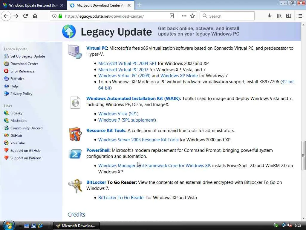Switch to Windows Update Restored tab
The height and width of the screenshot is (230, 306).
pos(33,5)
